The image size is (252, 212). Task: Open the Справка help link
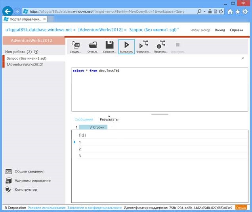(x=236, y=30)
